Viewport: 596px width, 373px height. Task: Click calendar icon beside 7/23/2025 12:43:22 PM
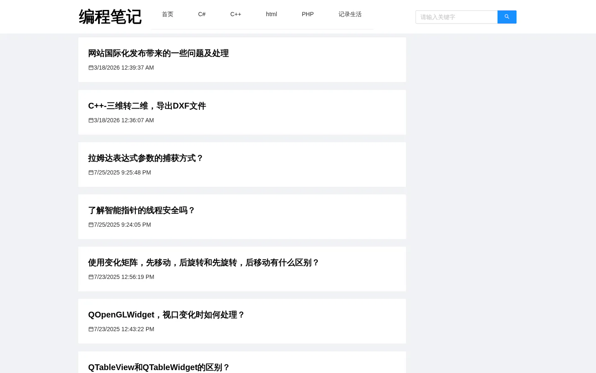[91, 329]
